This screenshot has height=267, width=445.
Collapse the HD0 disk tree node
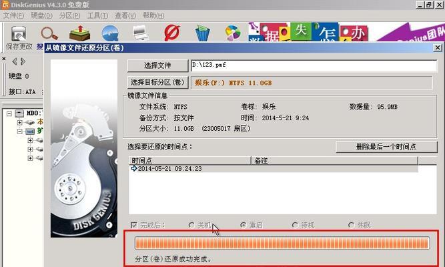pyautogui.click(x=9, y=113)
